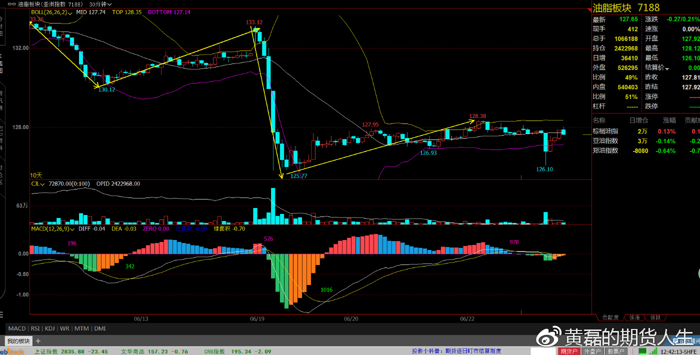Click the 最低 value 126.10

coord(691,58)
